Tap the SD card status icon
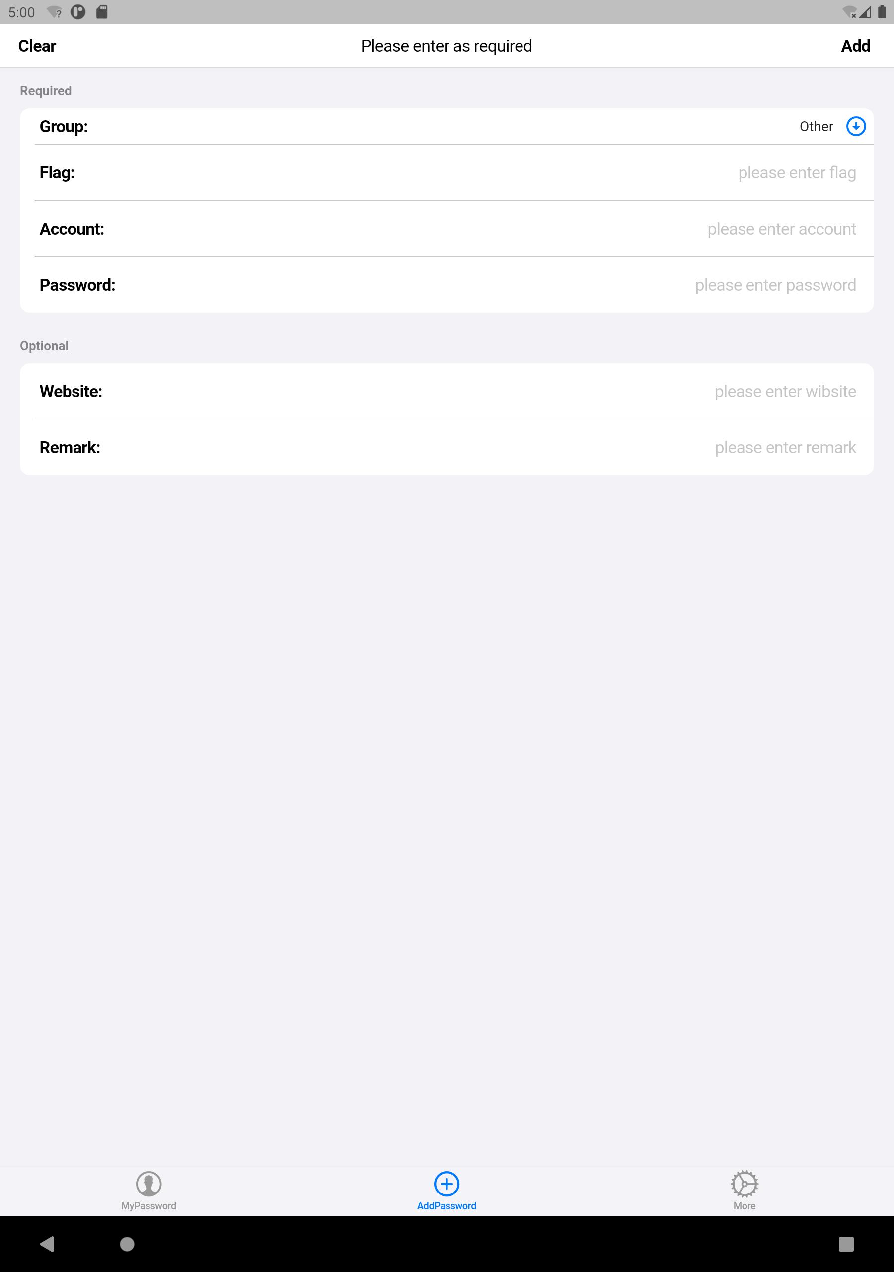 (x=102, y=11)
